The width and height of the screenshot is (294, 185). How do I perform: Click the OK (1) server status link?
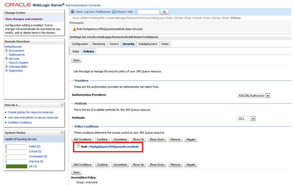33,166
